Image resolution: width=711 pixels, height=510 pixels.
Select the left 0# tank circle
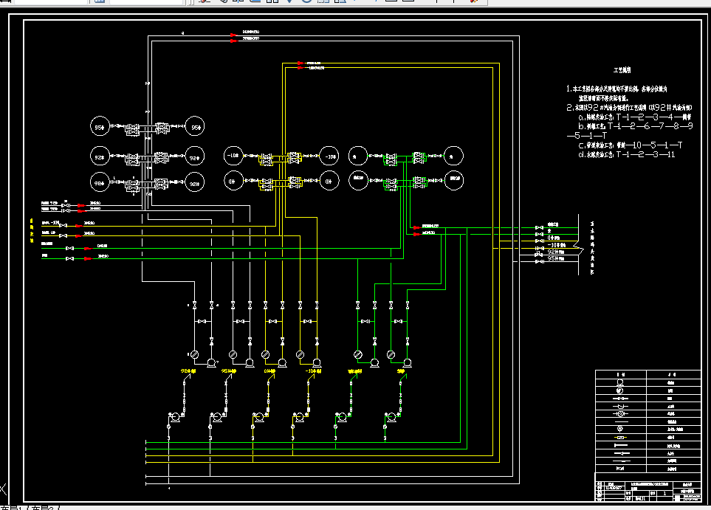click(x=233, y=181)
